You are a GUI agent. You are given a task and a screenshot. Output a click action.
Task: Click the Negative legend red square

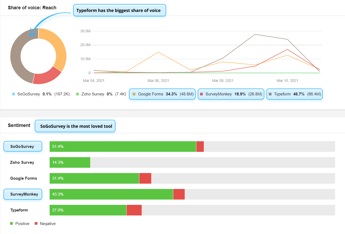pyautogui.click(x=36, y=223)
